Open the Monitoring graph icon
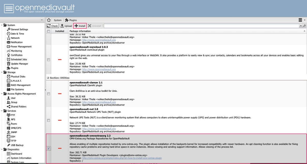This screenshot has width=307, height=164. pyautogui.click(x=8, y=51)
